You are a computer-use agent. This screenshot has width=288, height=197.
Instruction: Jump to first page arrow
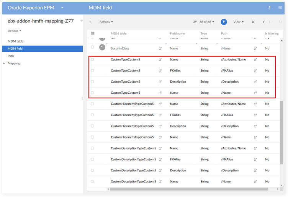tap(253, 22)
